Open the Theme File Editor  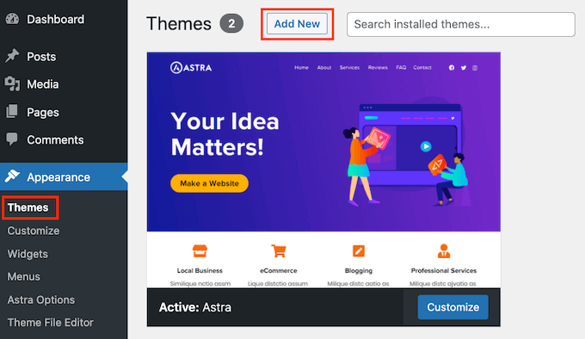point(51,323)
